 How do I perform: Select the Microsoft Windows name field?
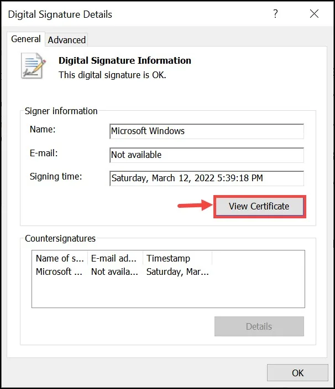(x=207, y=131)
